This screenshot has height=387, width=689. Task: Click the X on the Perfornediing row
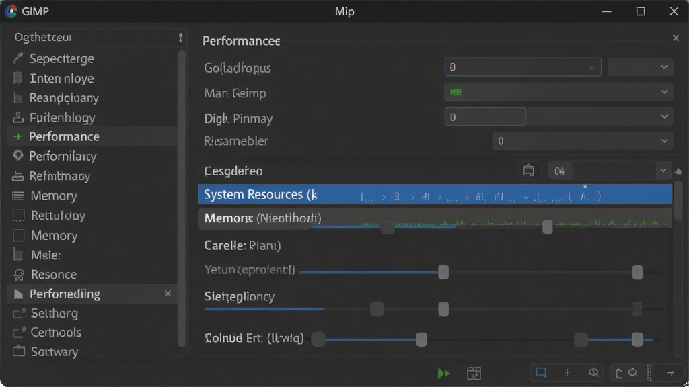[x=168, y=294]
